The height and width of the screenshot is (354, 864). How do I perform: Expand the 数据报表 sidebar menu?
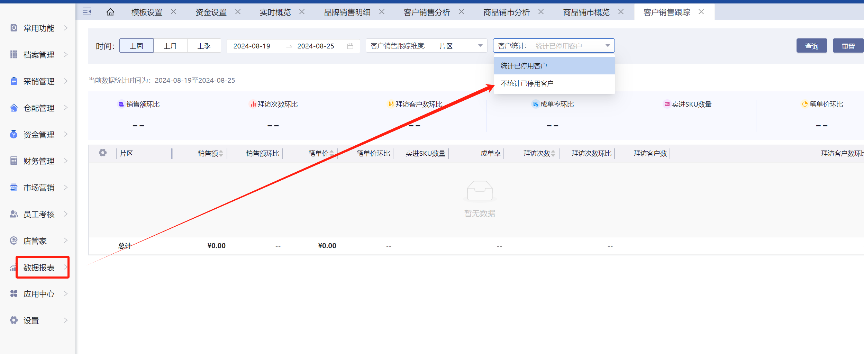[39, 267]
